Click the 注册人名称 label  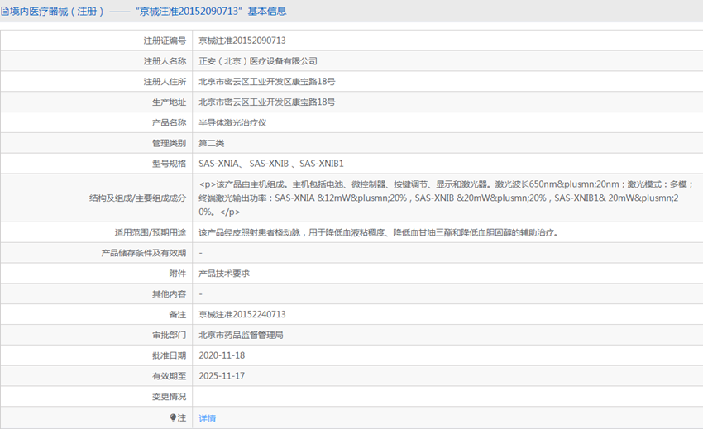(x=165, y=61)
